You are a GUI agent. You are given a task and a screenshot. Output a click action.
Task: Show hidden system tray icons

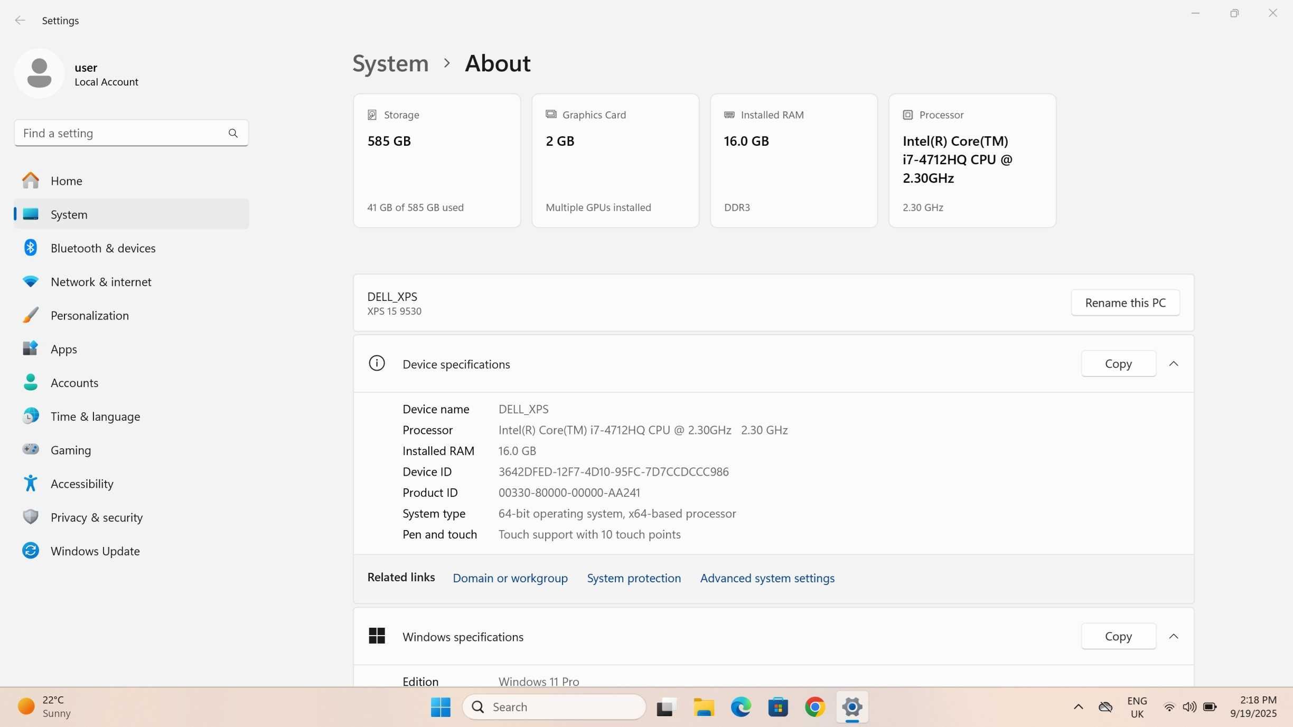coord(1079,707)
